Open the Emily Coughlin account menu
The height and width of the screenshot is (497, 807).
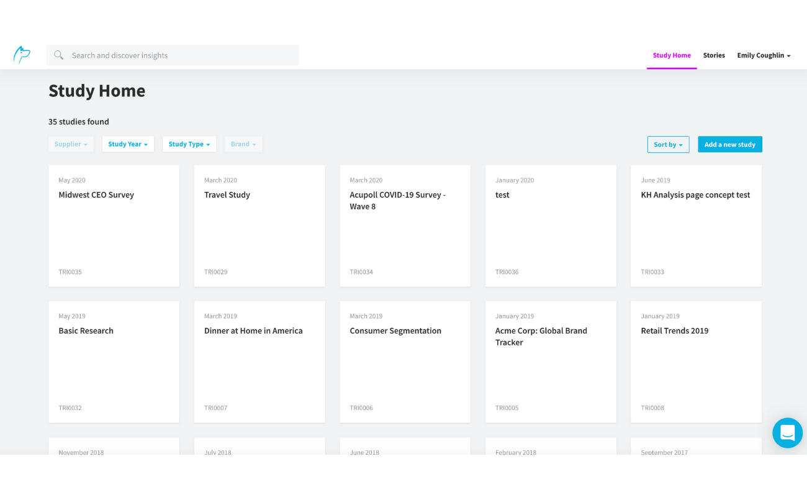click(764, 55)
